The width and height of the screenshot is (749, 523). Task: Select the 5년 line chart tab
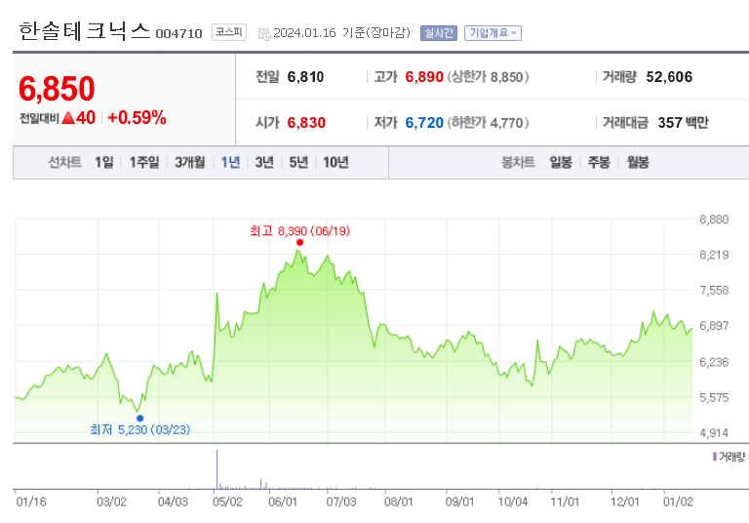pos(298,163)
